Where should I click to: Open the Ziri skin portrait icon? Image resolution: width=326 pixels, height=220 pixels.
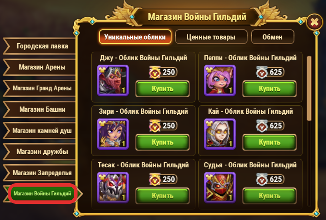[113, 134]
